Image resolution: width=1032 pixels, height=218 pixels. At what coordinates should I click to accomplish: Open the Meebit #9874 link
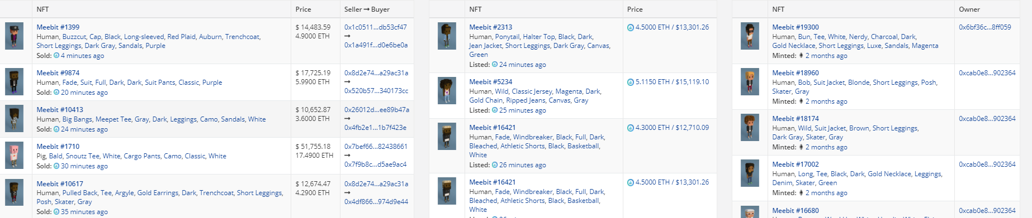58,73
